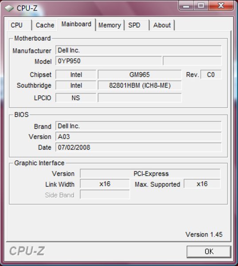This screenshot has height=266, width=238.
Task: Go to the About tab
Action: 162,25
